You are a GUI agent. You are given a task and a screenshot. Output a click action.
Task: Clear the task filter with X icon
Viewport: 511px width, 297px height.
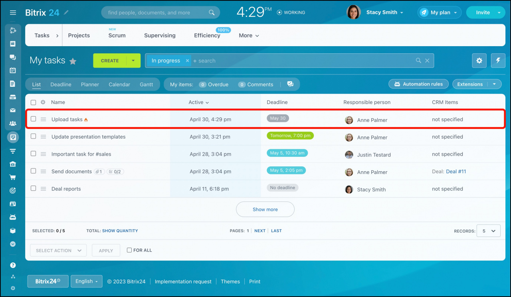(x=427, y=61)
